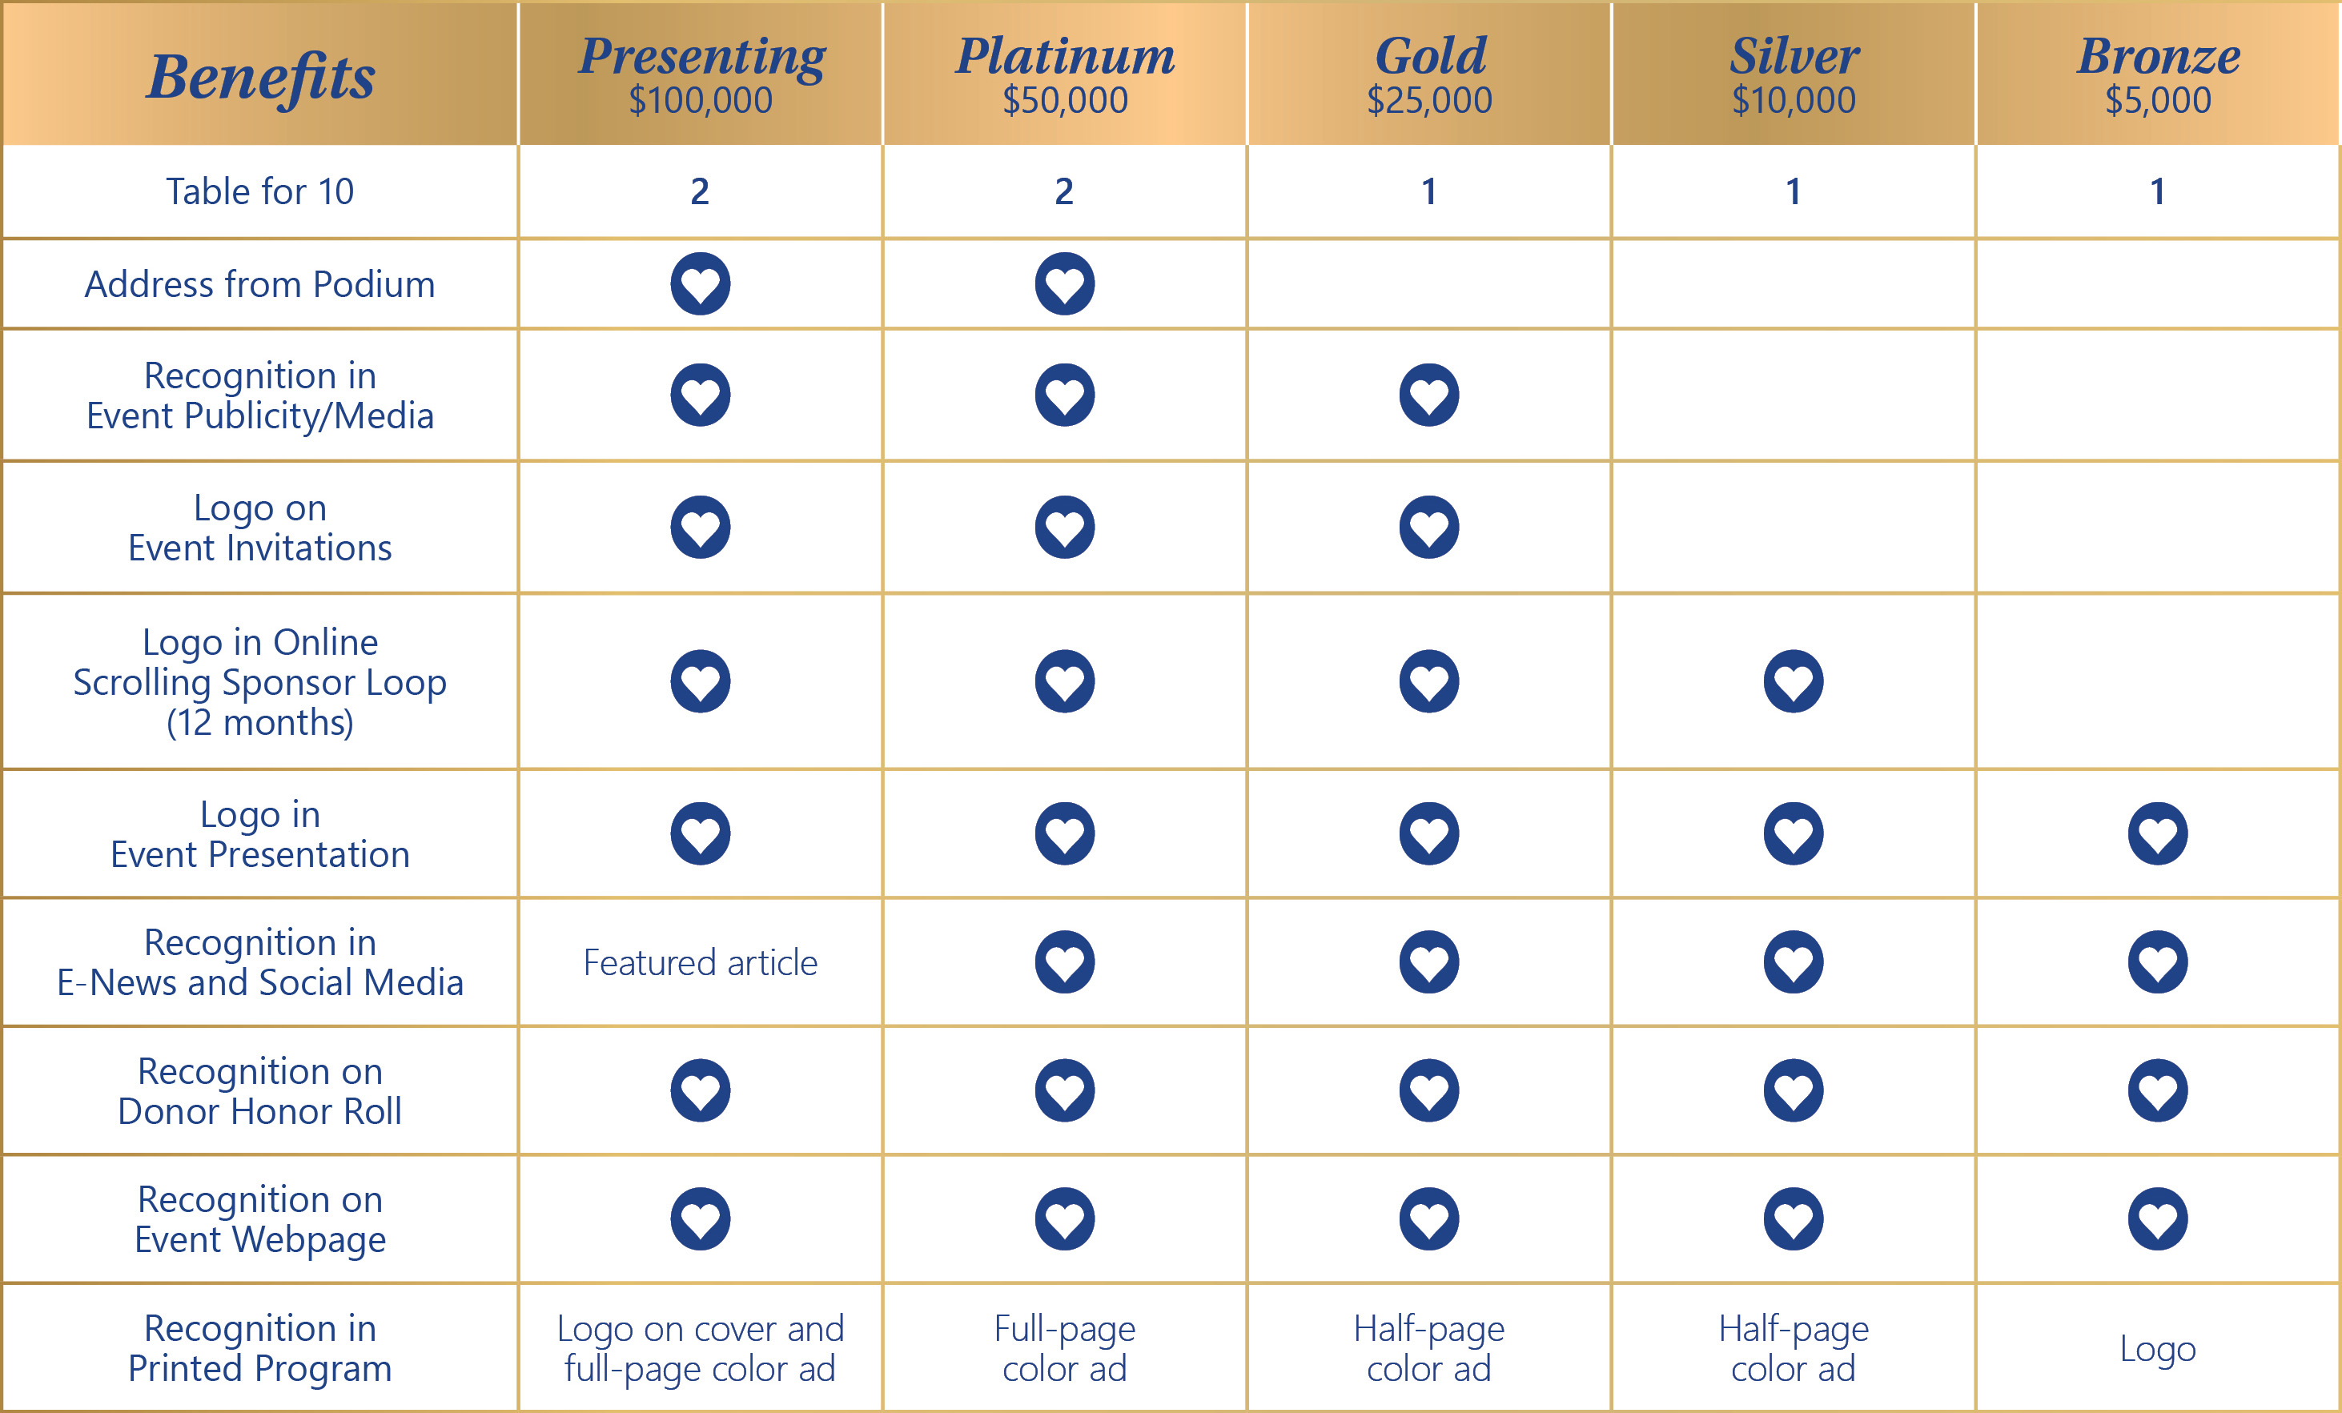This screenshot has width=2342, height=1413.
Task: Select Gold heart in Event Publicity/Media row
Action: click(x=1428, y=395)
